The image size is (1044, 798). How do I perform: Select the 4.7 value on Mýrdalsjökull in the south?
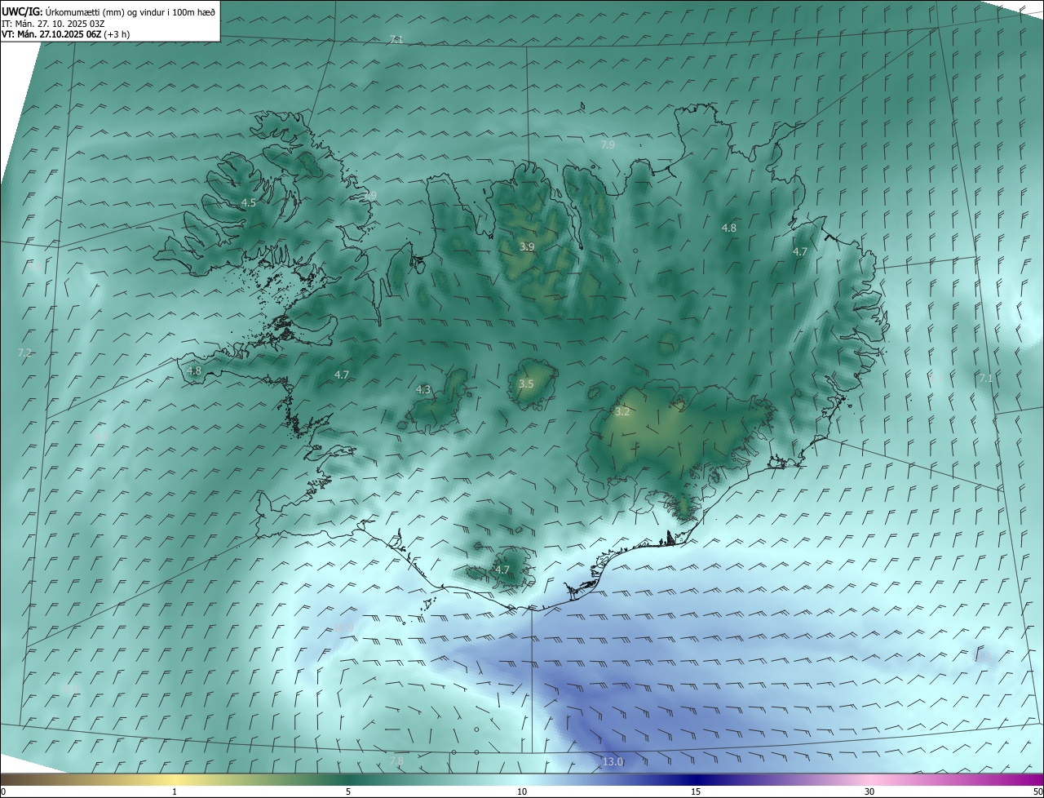502,570
